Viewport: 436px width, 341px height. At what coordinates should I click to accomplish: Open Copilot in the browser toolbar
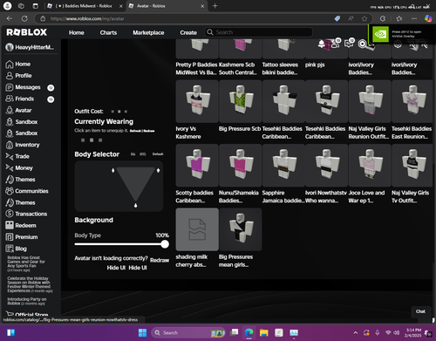pos(428,18)
